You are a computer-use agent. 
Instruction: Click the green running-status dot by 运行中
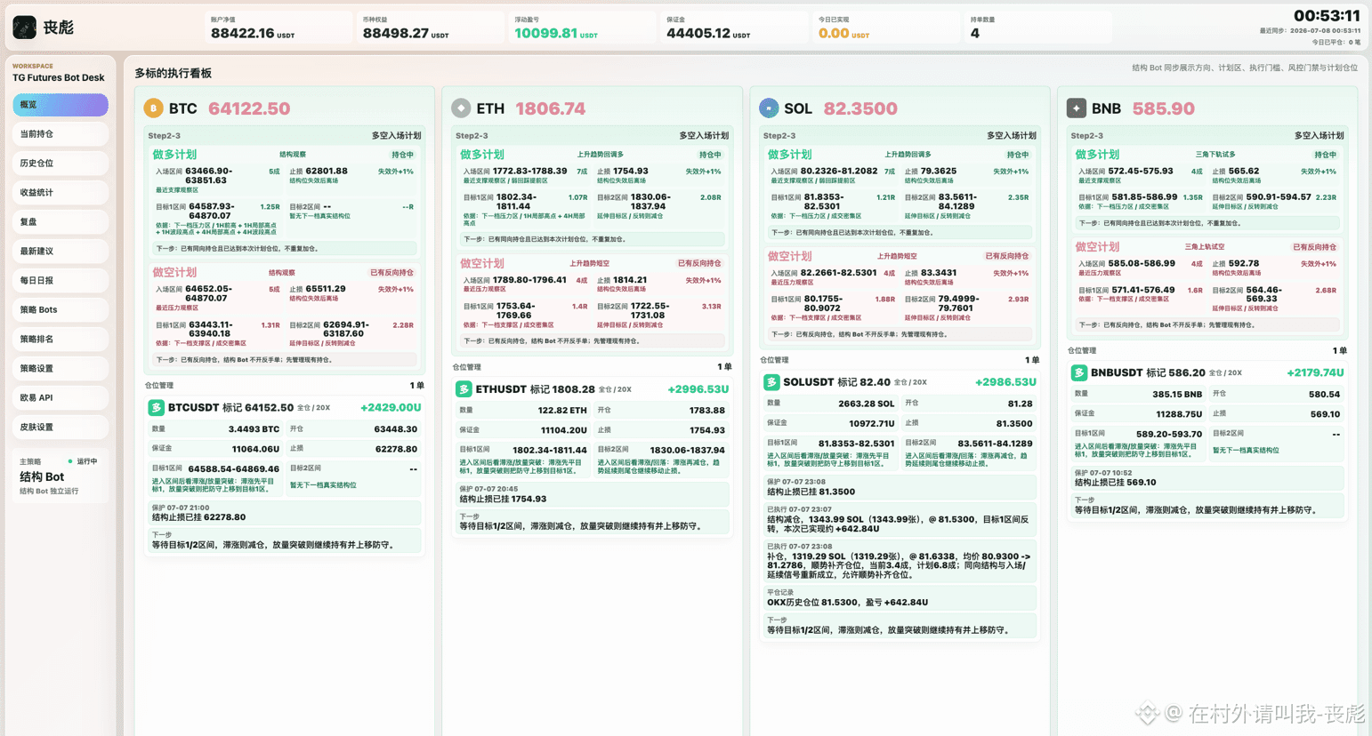tap(70, 461)
